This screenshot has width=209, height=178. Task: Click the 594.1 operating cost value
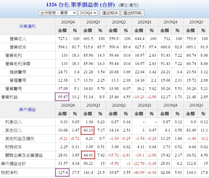tap(63, 47)
